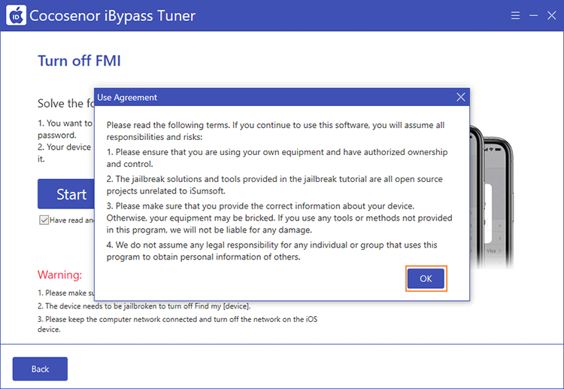Screen dimensions: 564x389
Task: Click the iPhone illustration on the right
Action: pos(491,197)
